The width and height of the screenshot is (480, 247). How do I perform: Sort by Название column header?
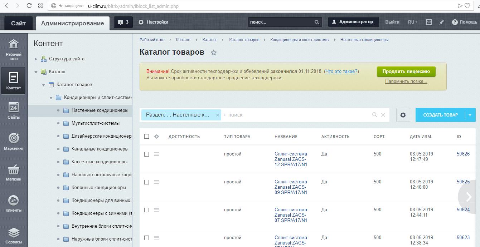[x=286, y=137]
